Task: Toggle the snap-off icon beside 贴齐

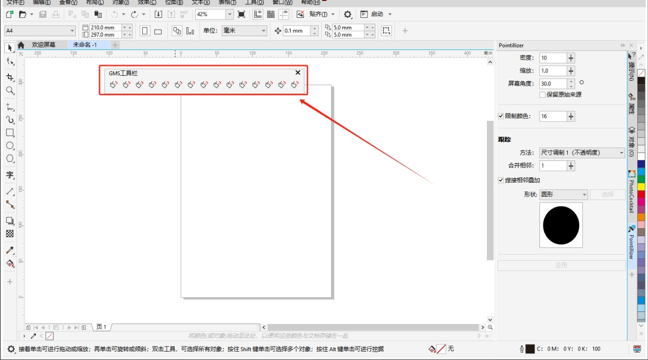Action: tap(300, 14)
